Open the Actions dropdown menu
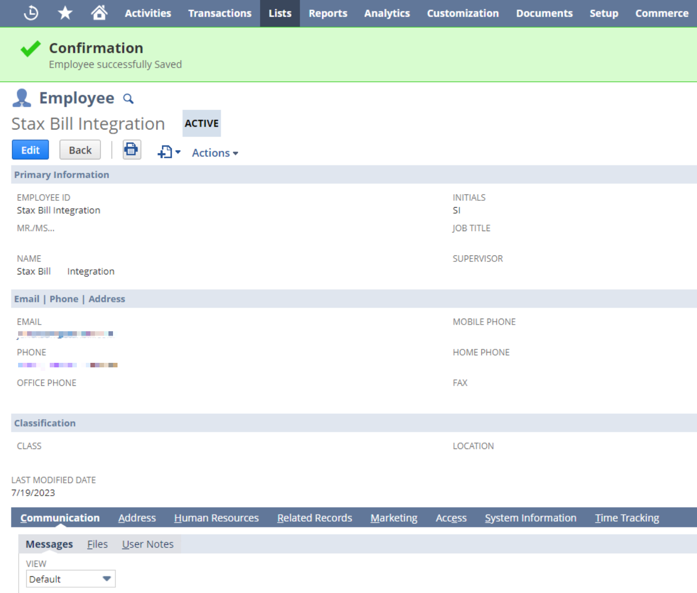This screenshot has height=593, width=697. 215,153
